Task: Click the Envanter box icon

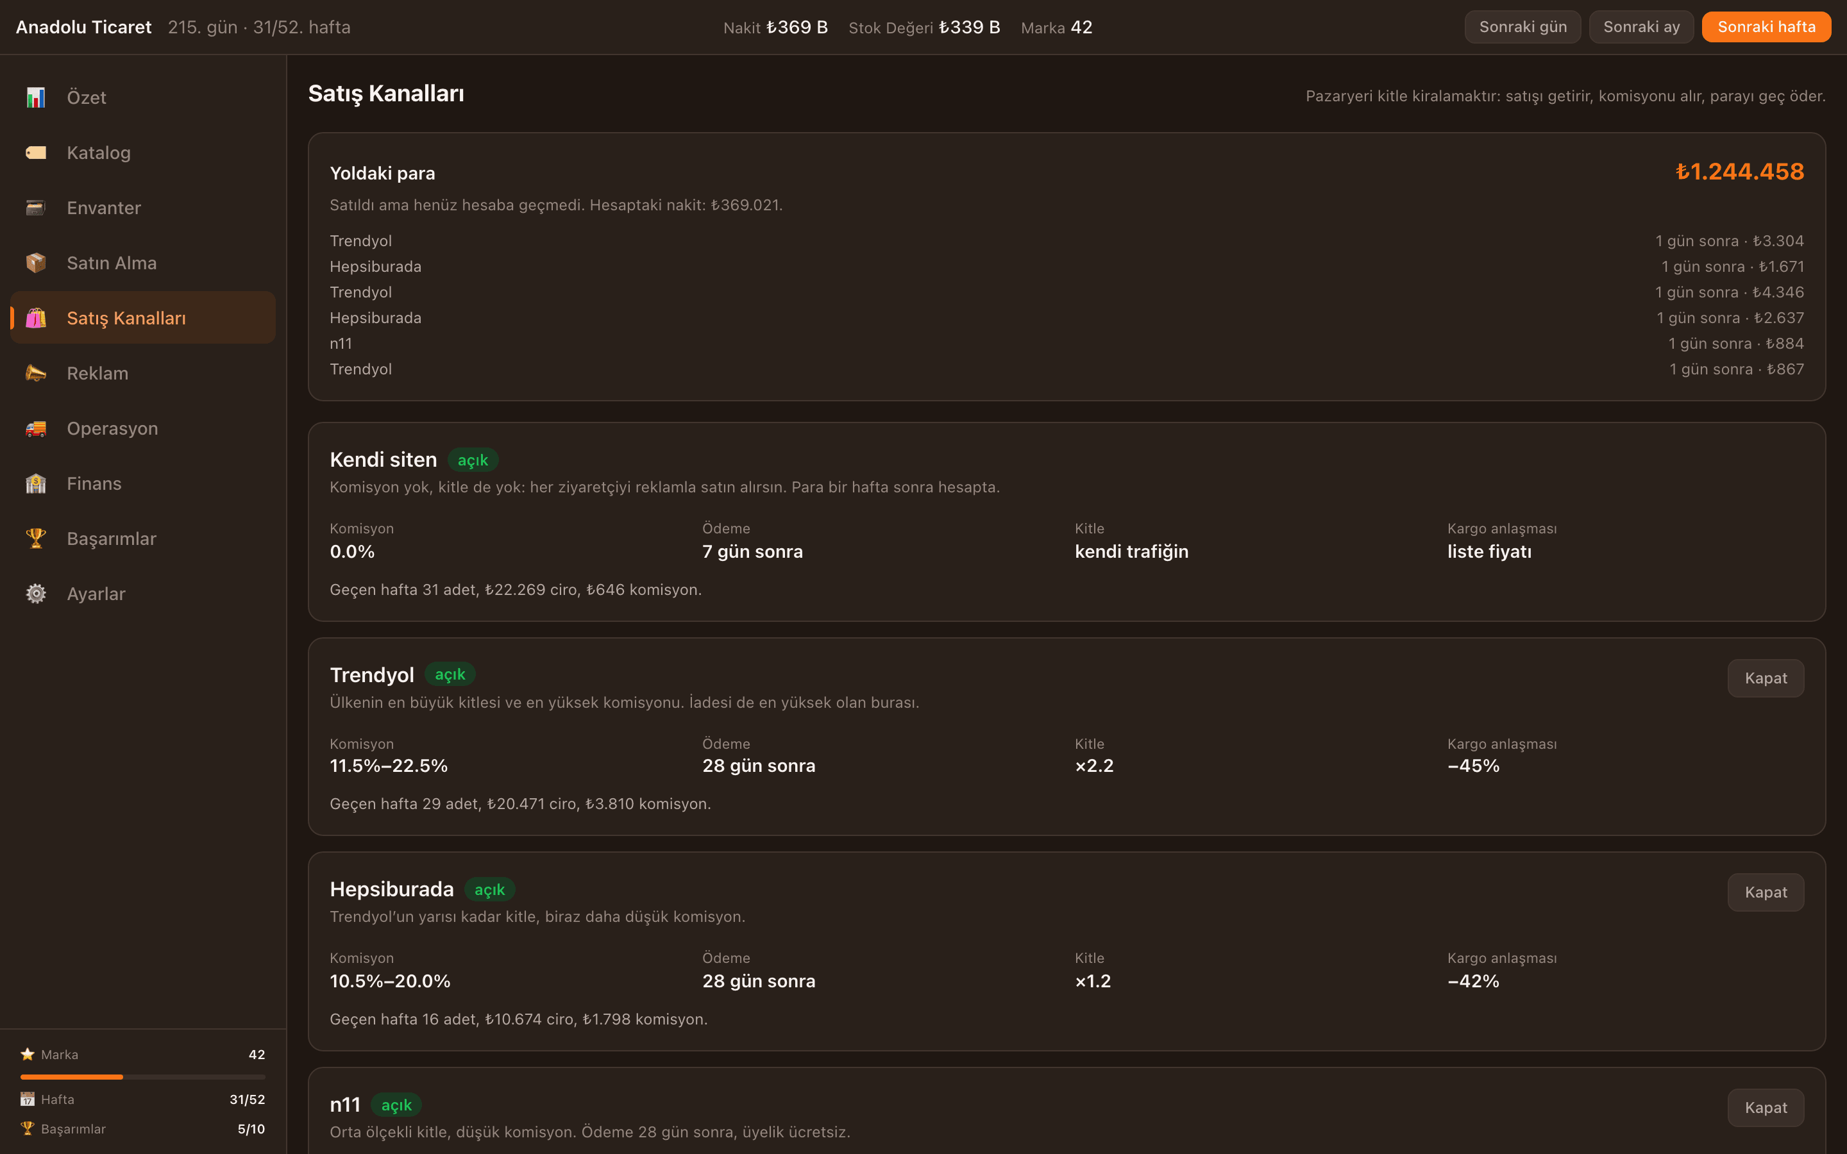Action: (36, 208)
